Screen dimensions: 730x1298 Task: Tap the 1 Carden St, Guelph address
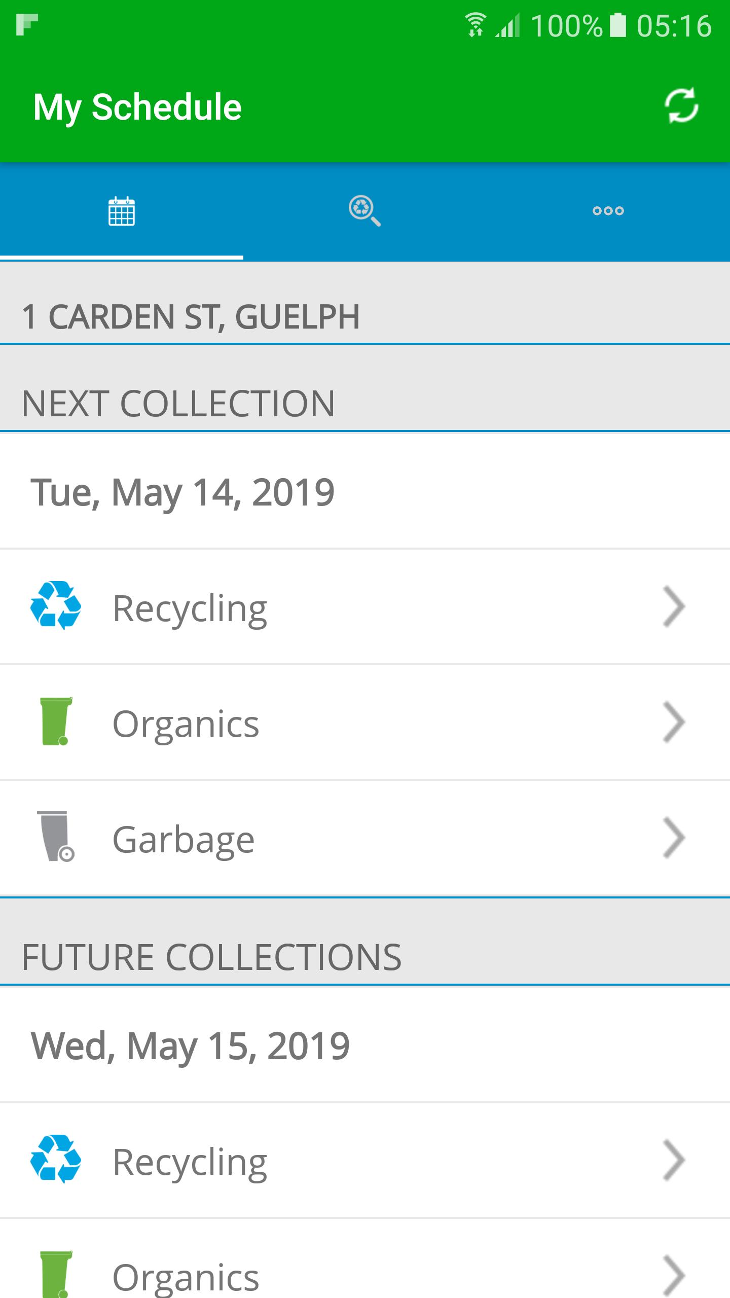[x=191, y=316]
